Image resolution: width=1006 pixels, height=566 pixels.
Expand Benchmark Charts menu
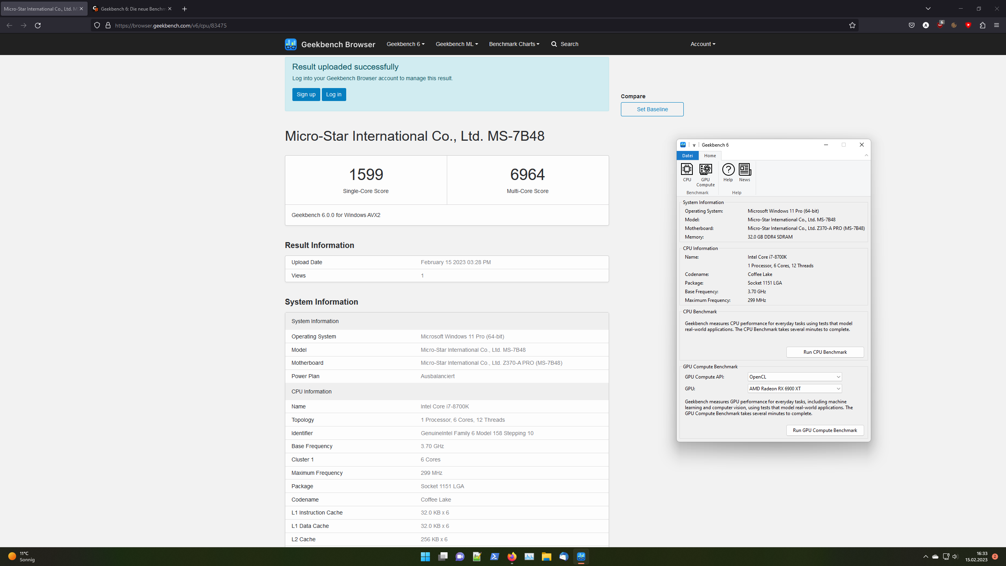(x=514, y=44)
